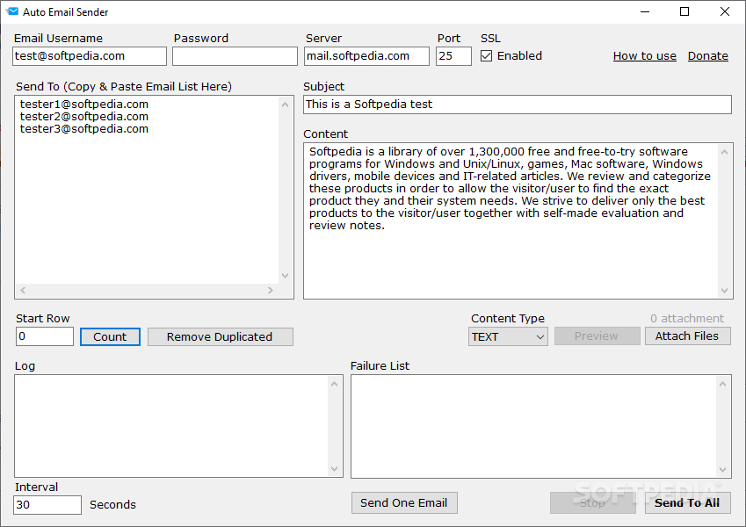746x527 pixels.
Task: Focus the Server field
Action: pos(366,56)
